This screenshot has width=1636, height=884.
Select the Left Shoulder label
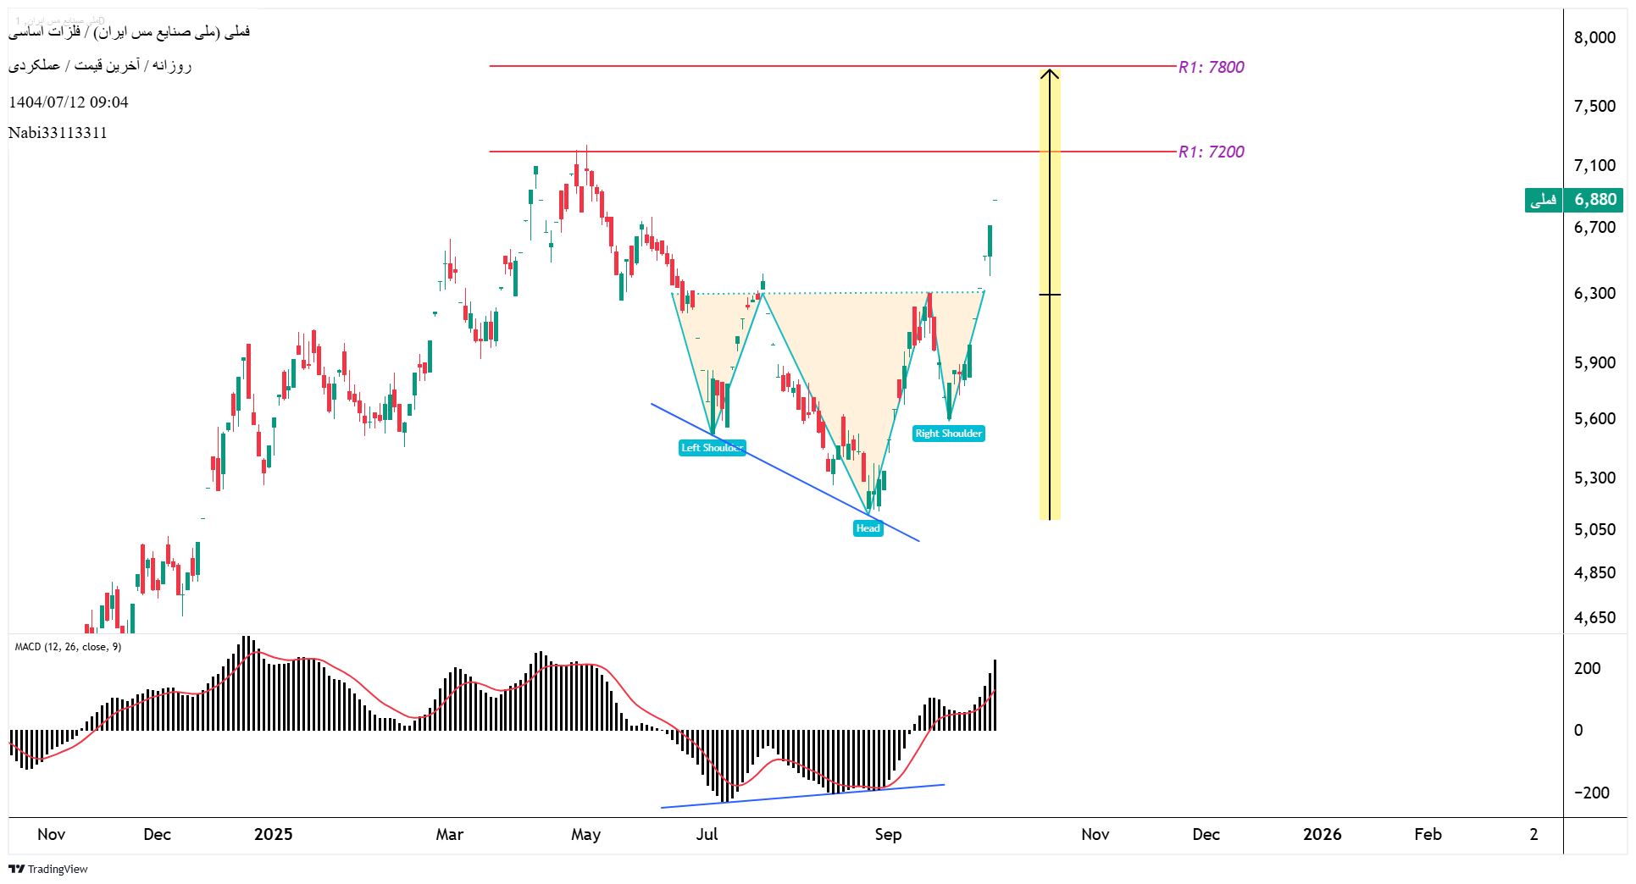click(712, 448)
